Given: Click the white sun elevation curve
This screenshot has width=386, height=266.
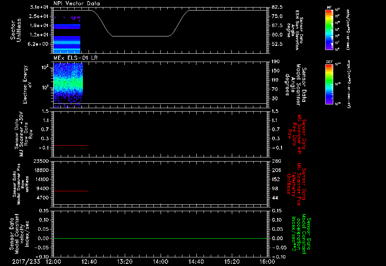Looking at the screenshot, I should click(140, 36).
